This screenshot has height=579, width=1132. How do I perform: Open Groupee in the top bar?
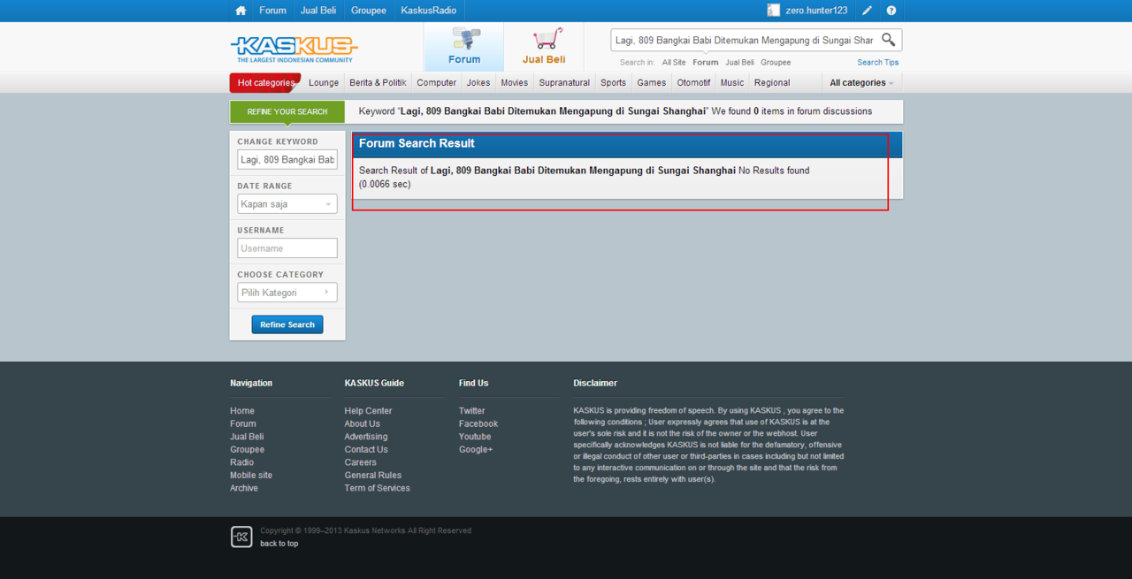click(369, 11)
